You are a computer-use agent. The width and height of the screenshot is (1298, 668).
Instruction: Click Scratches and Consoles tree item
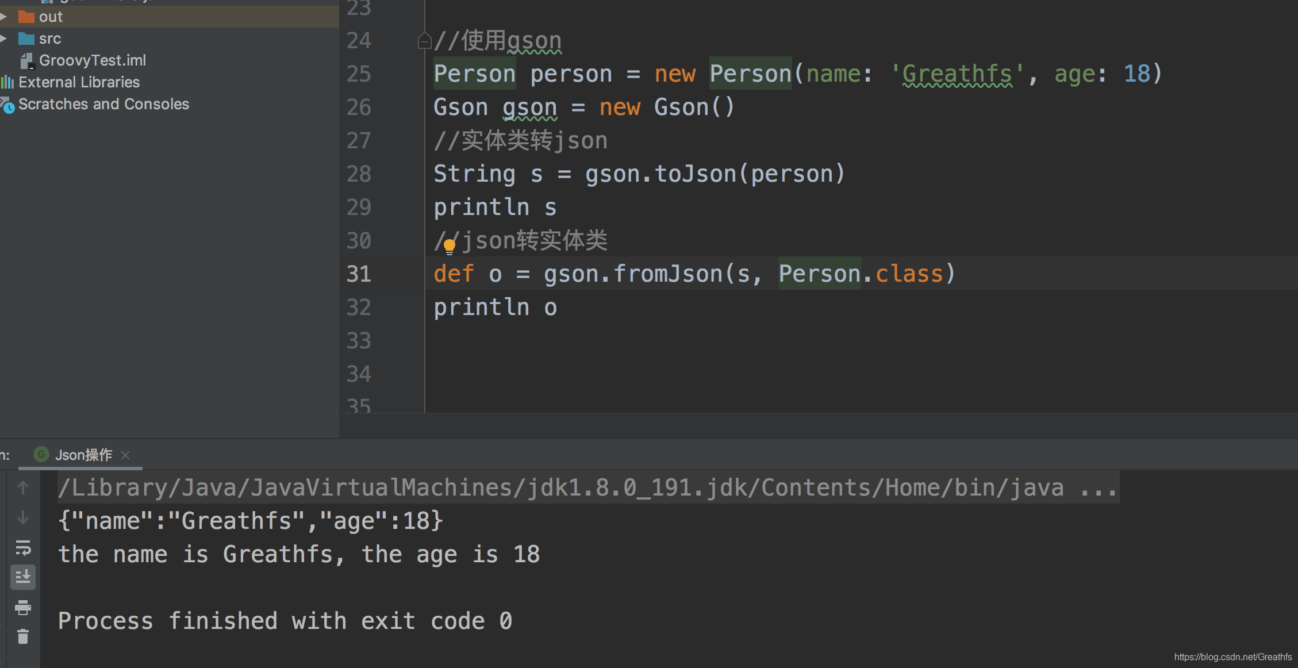coord(101,105)
